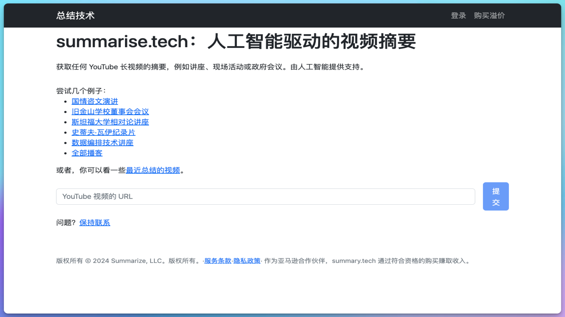Screen dimensions: 565x317
Task: Click the 登录 nav item
Action: click(x=458, y=15)
